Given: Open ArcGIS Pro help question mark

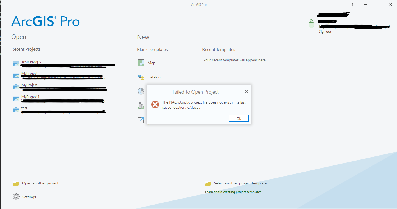Looking at the screenshot, I should coord(352,5).
